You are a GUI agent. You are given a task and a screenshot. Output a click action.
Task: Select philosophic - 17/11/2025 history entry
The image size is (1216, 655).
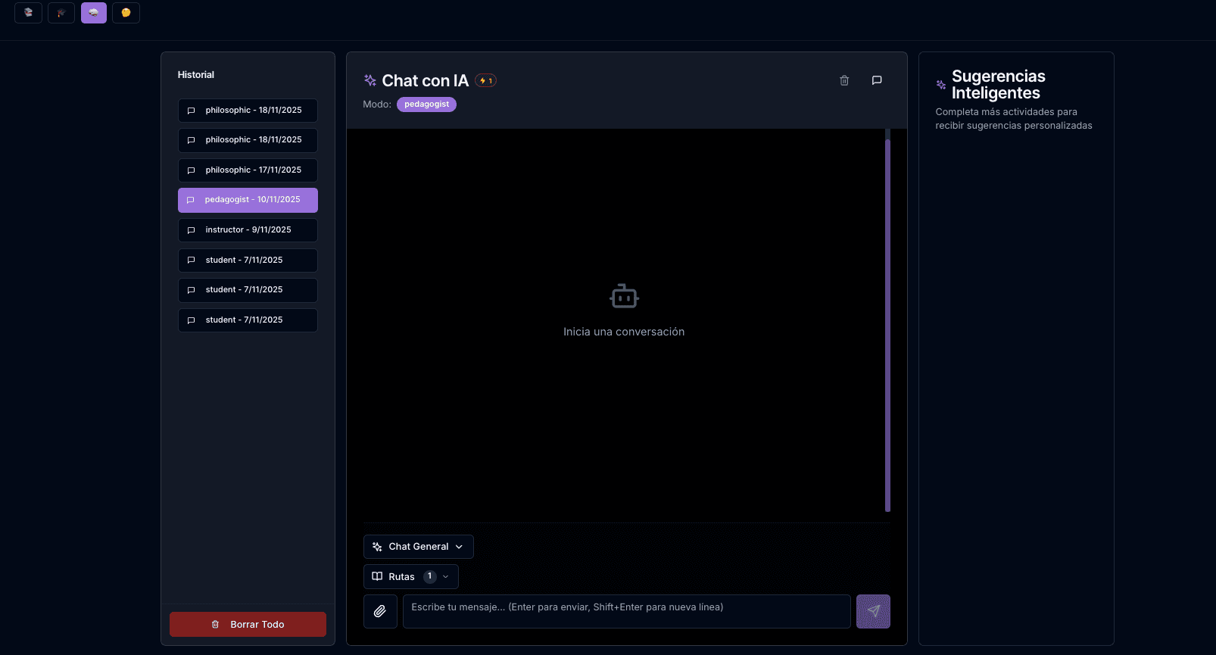click(248, 170)
